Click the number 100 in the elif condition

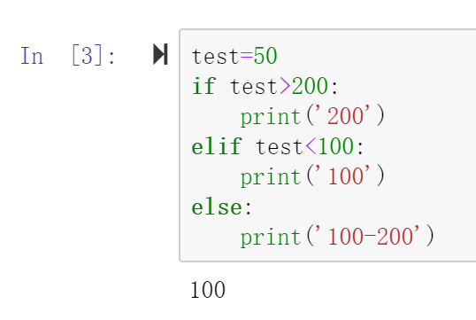335,146
